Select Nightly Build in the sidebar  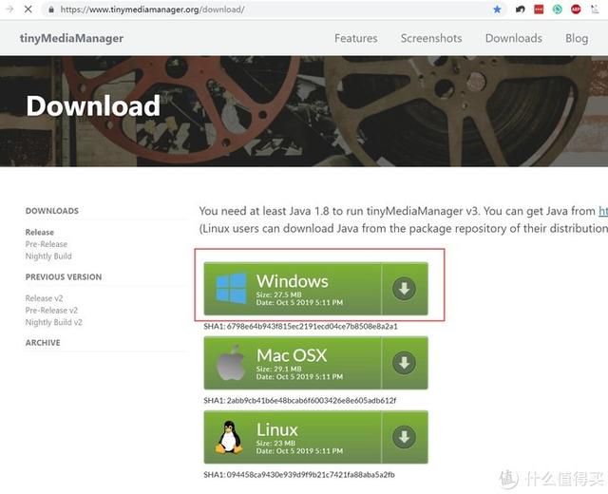pyautogui.click(x=48, y=256)
